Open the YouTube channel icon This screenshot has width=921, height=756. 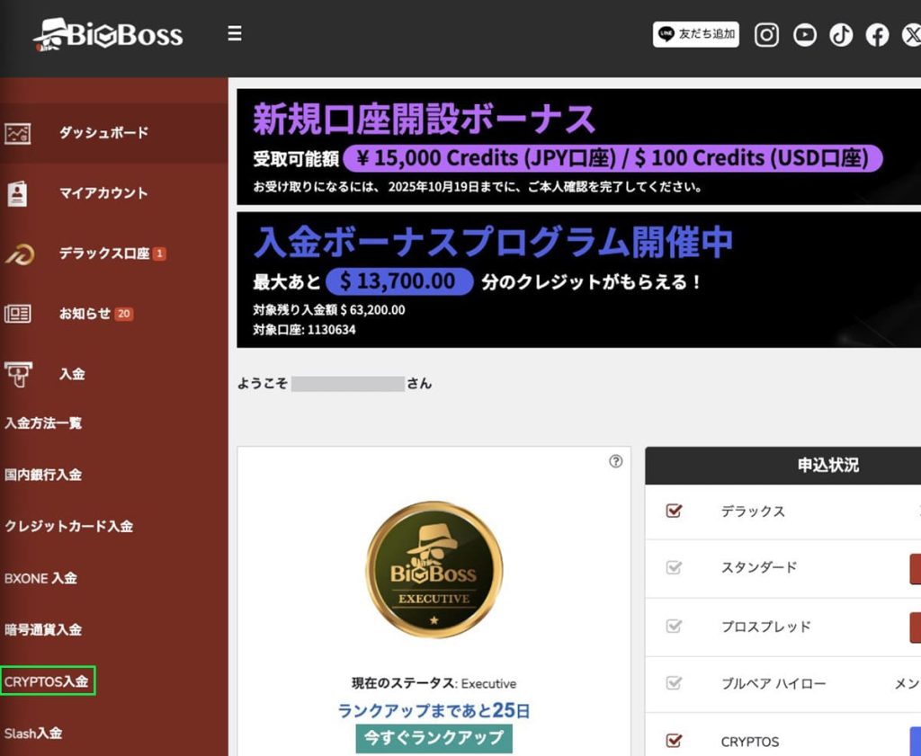pos(804,34)
